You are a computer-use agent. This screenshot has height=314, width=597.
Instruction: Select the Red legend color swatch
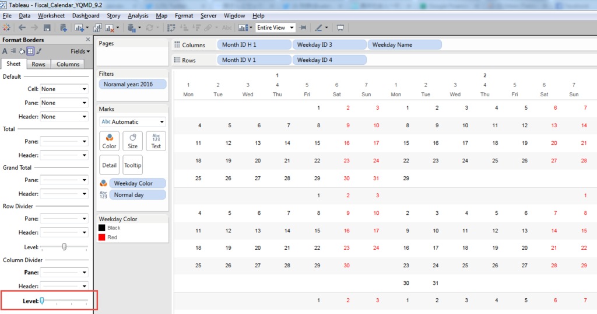(101, 238)
